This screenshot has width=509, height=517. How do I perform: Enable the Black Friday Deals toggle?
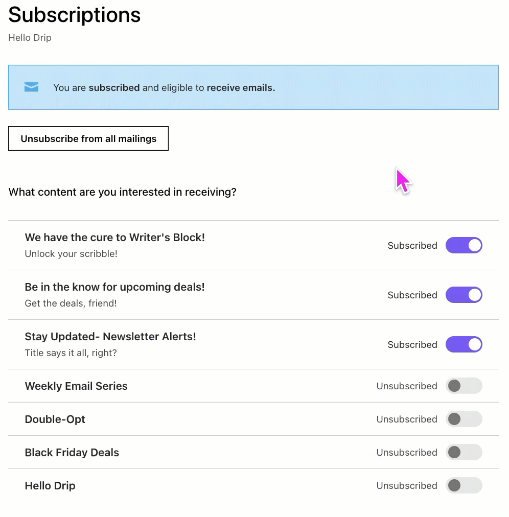tap(464, 452)
